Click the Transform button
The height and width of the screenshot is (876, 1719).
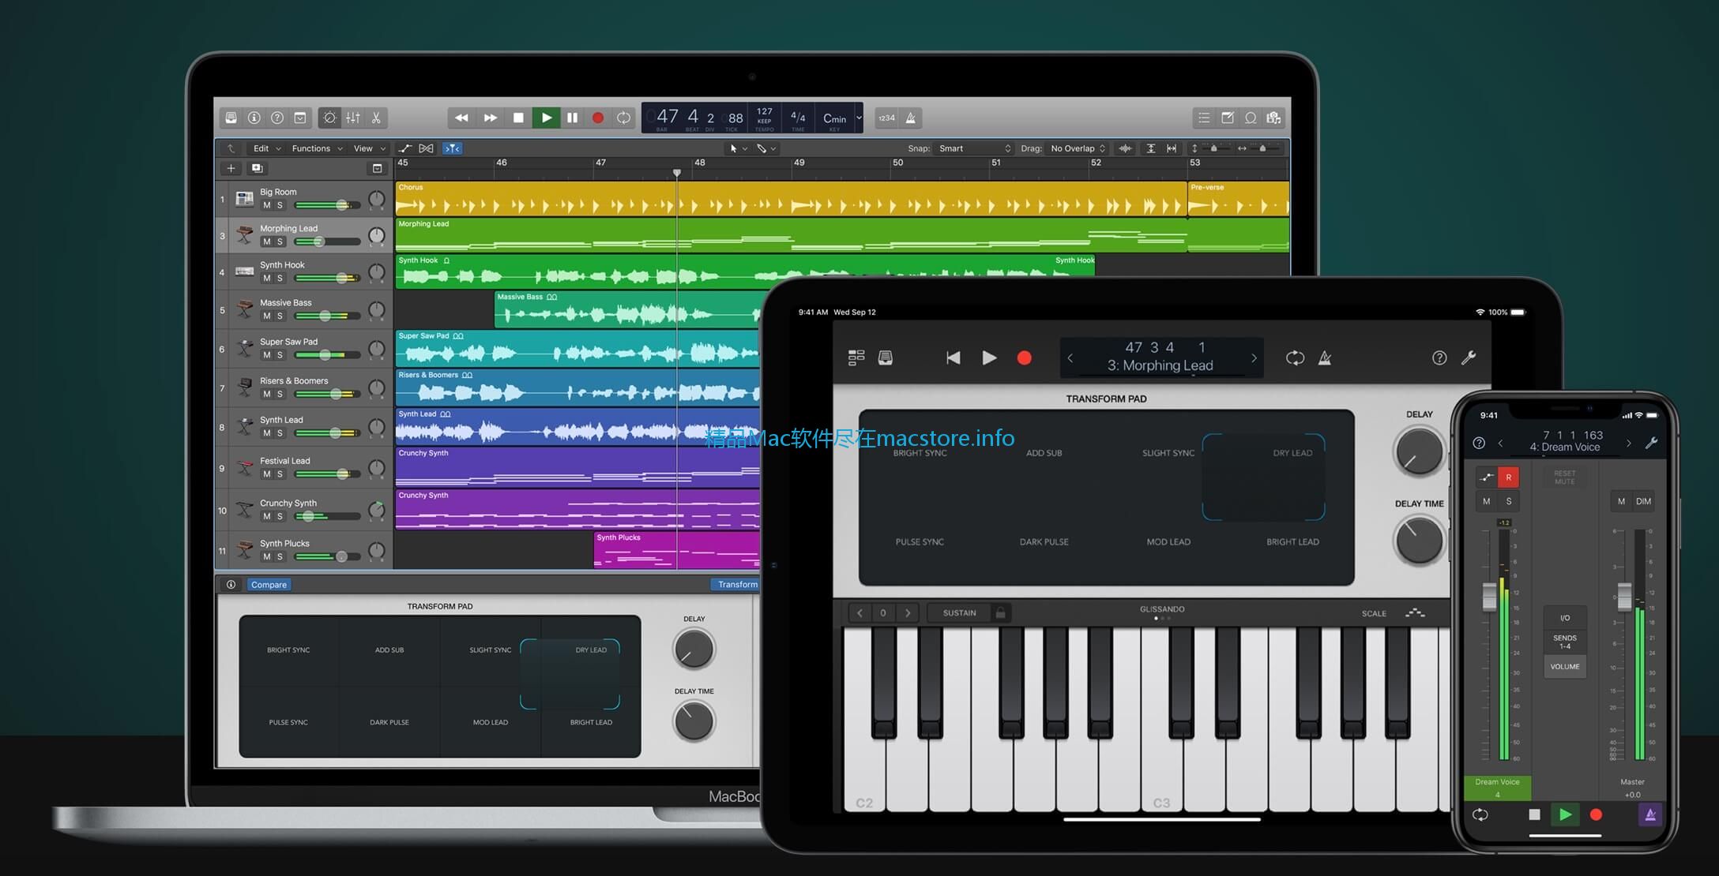tap(736, 585)
